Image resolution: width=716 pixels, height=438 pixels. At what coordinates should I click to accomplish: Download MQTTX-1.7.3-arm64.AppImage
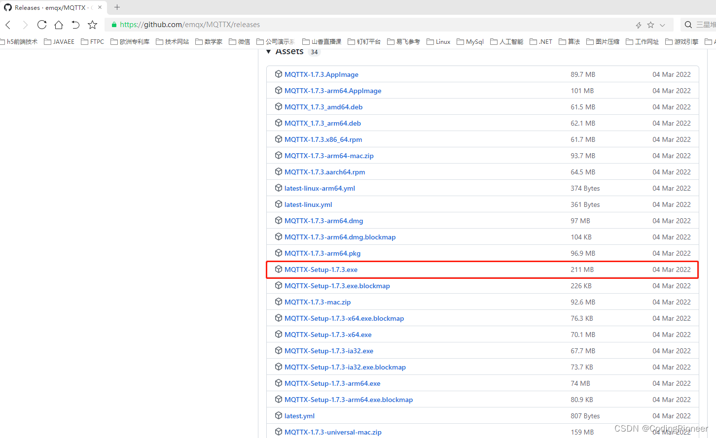333,91
